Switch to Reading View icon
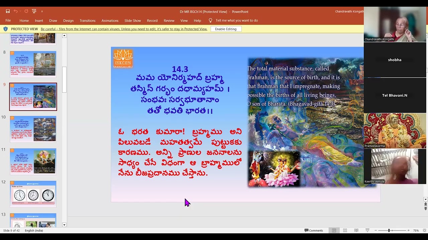428x240 pixels. click(x=356, y=230)
